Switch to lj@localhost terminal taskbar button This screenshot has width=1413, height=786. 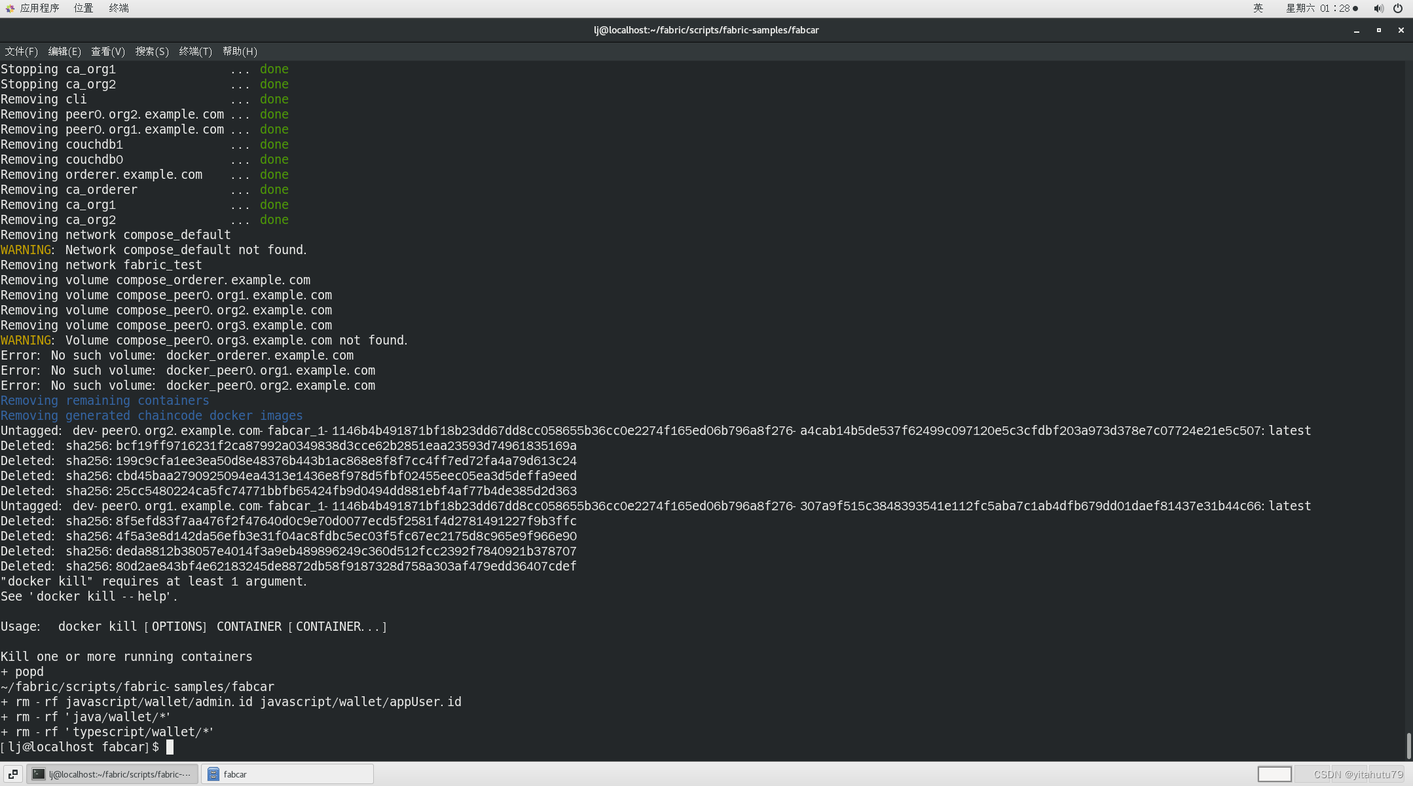pos(112,774)
